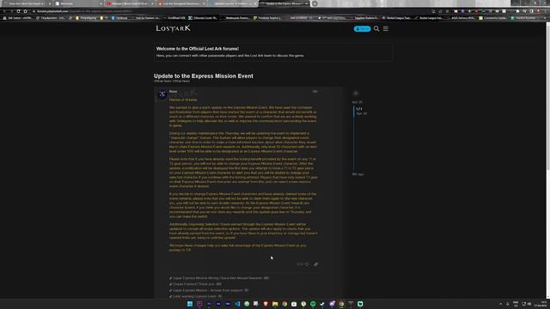Click the timeline "ago" date at the bottom

coord(357,174)
